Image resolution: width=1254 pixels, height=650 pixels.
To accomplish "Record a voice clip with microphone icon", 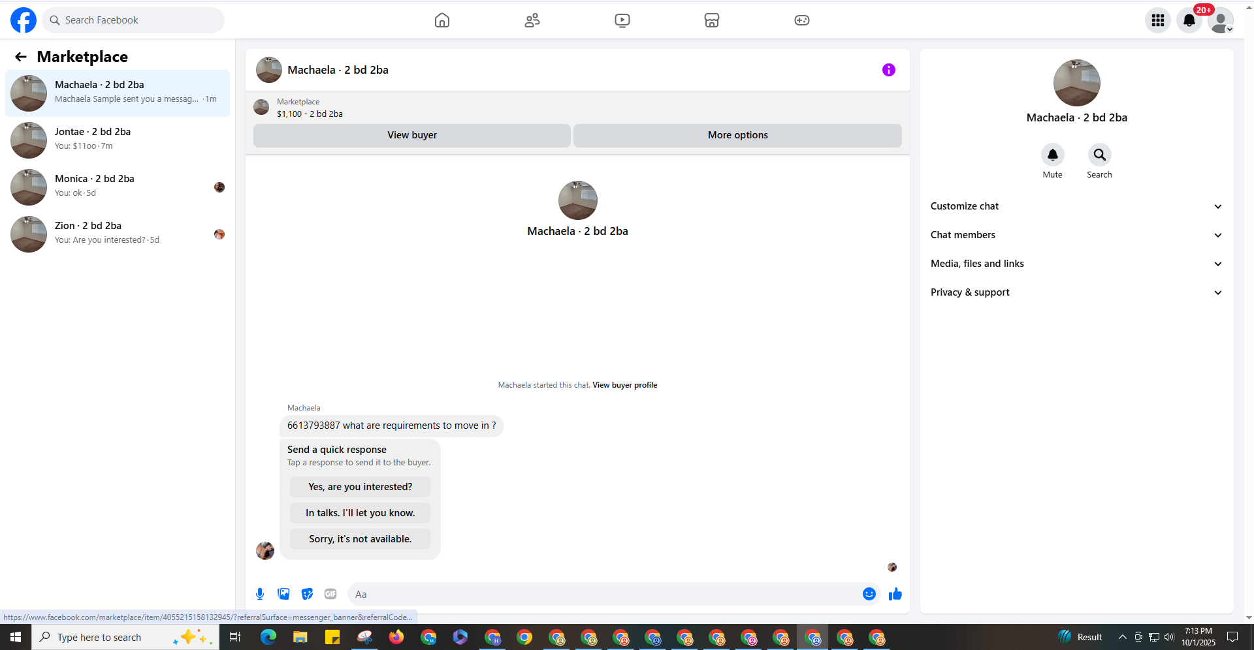I will (260, 594).
